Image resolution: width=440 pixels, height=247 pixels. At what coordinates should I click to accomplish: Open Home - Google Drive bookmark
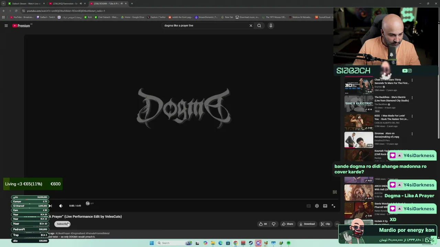[133, 17]
